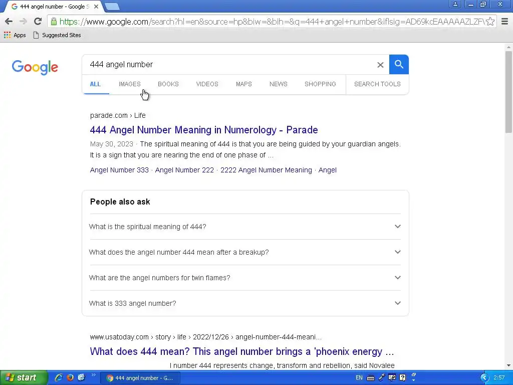Screen dimensions: 513x385
Task: Reload the current page
Action: (x=38, y=22)
